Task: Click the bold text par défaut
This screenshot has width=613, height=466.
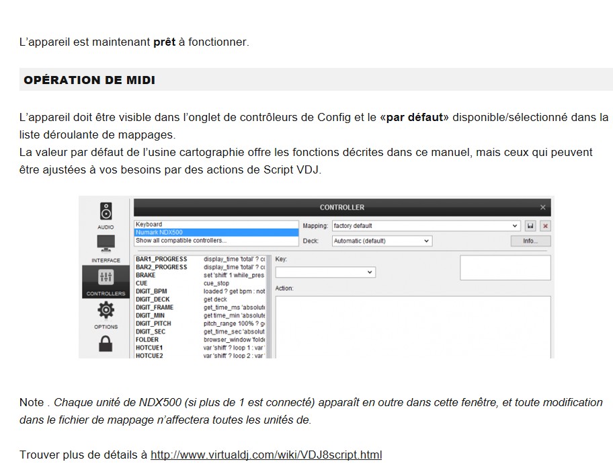Action: 415,118
